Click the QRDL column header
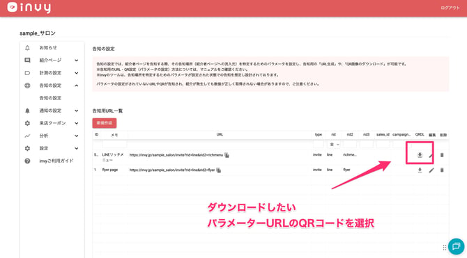Viewport: 467px width, 258px height. pyautogui.click(x=420, y=135)
